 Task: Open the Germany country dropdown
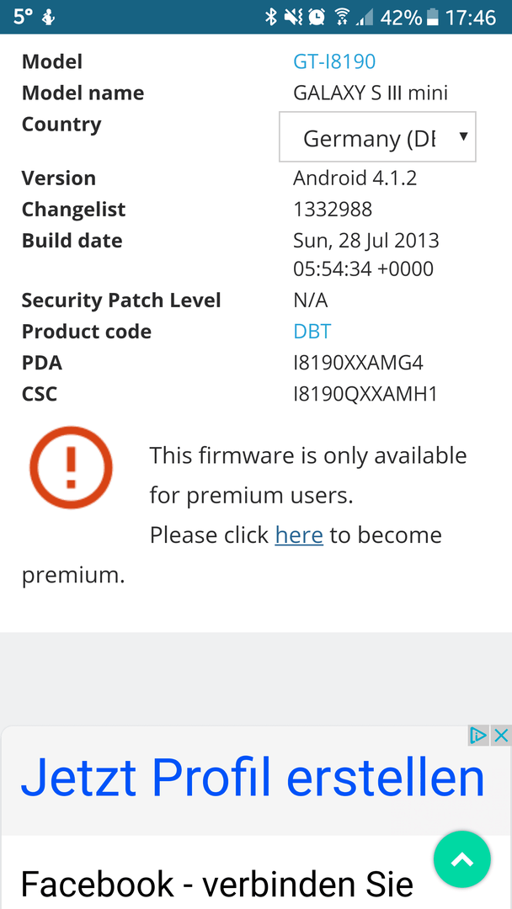[377, 137]
